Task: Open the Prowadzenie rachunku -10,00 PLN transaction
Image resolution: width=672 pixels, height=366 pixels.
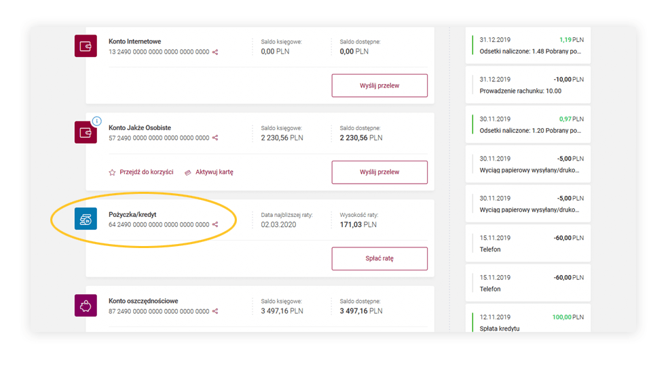Action: [527, 85]
